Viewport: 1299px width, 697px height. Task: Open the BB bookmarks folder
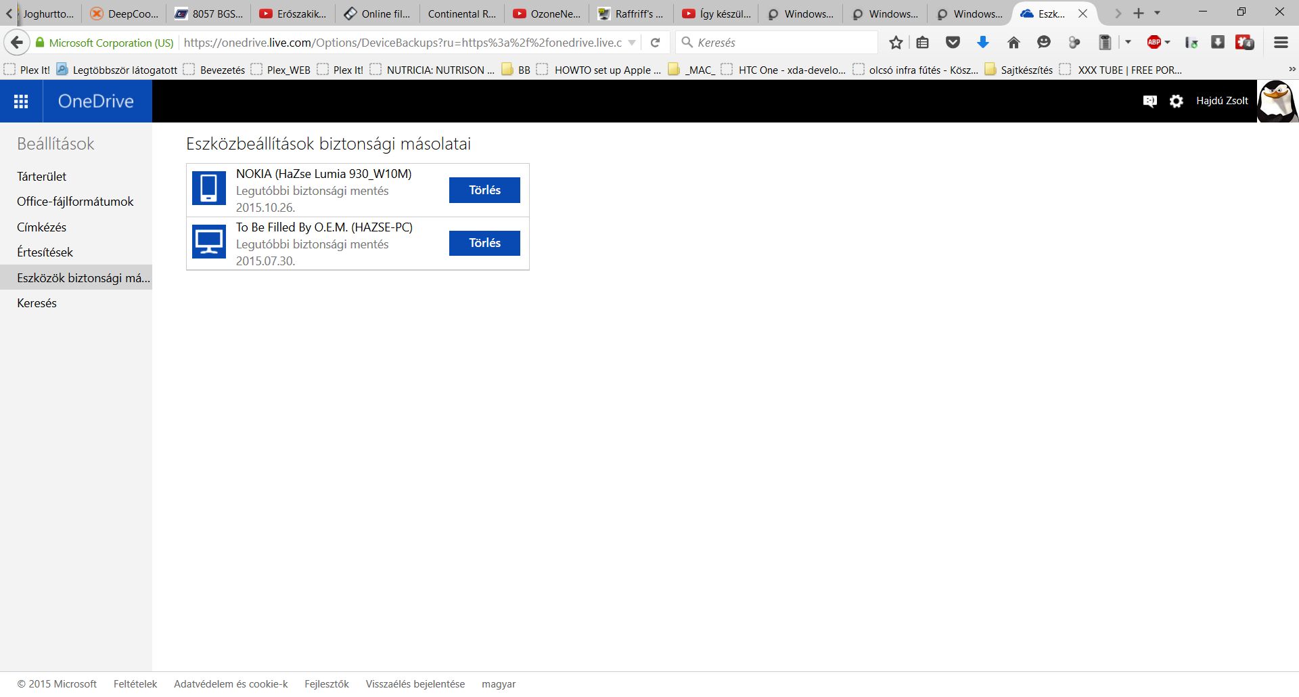516,70
